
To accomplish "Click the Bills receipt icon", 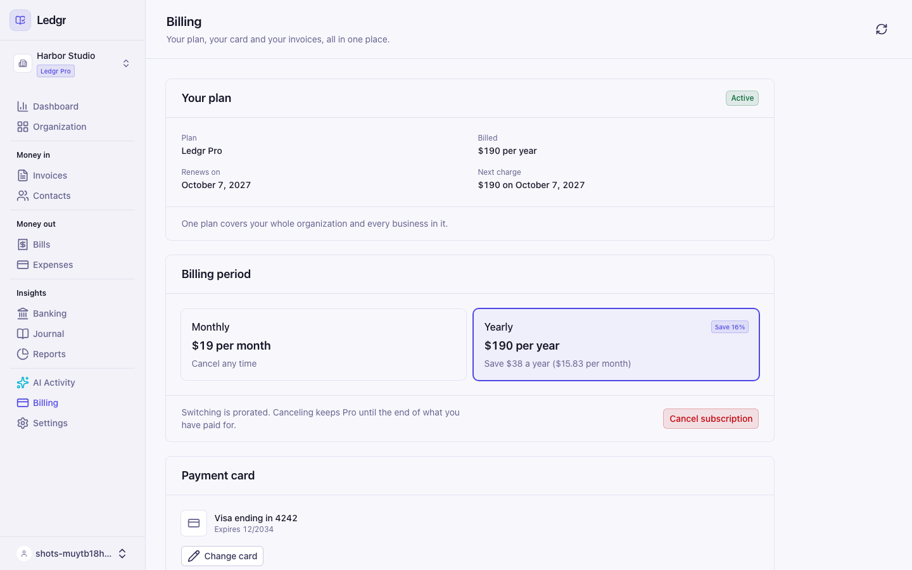I will pyautogui.click(x=23, y=244).
